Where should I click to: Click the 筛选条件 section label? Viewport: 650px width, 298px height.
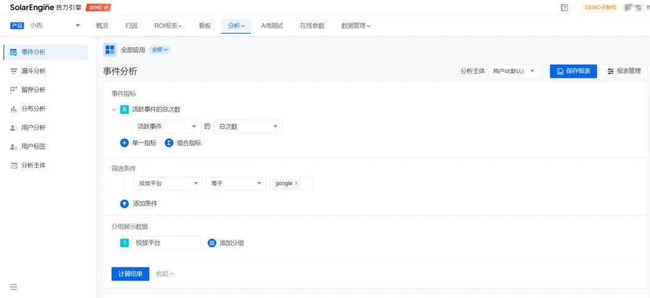tap(123, 168)
